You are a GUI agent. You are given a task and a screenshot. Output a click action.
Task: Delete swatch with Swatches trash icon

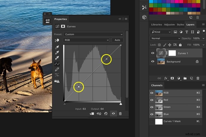coord(197,17)
